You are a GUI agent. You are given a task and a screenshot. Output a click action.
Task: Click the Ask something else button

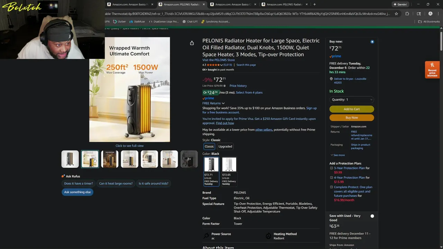[x=78, y=192]
